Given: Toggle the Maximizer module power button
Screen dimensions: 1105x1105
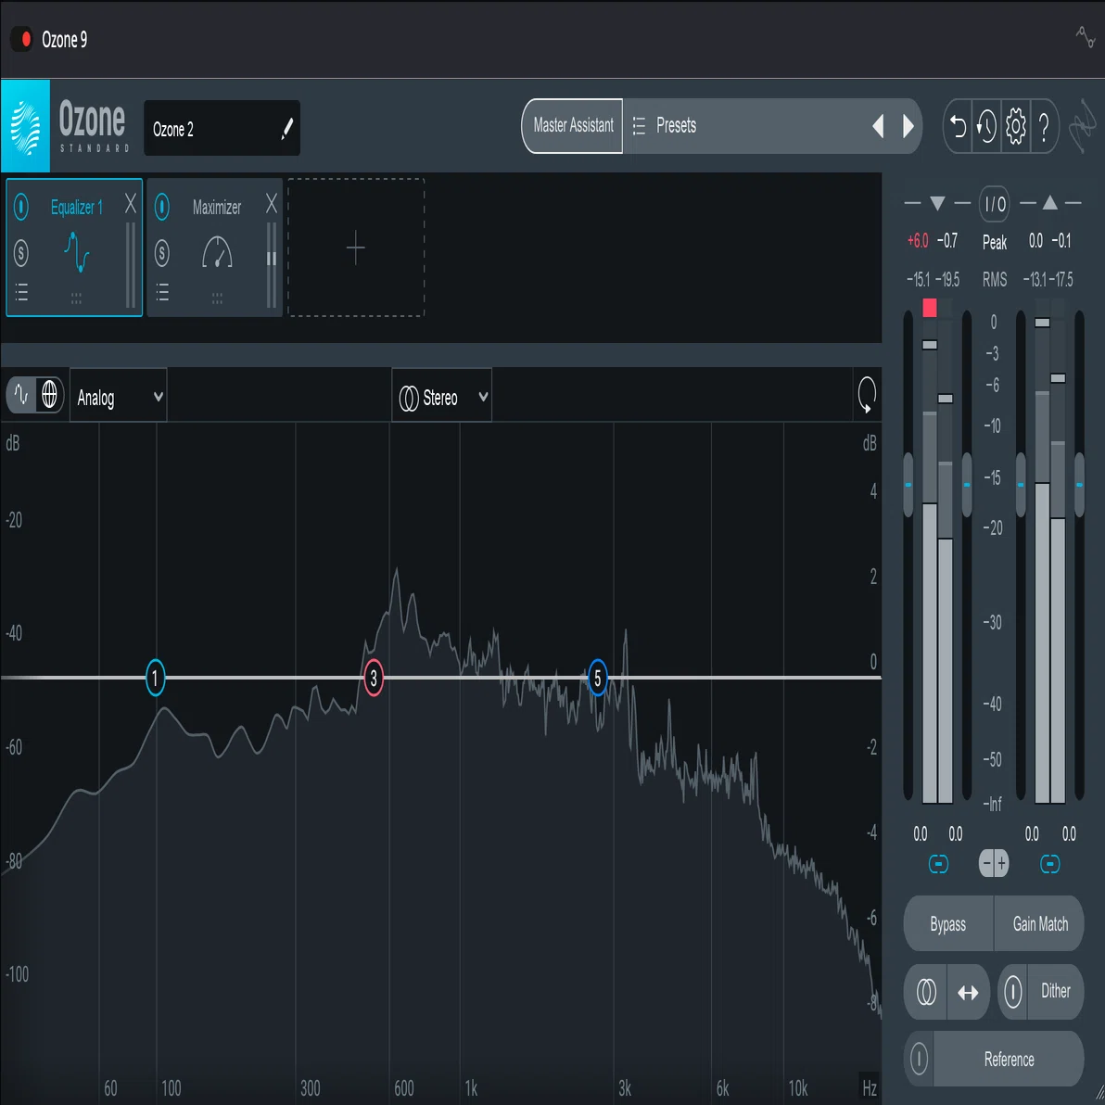Looking at the screenshot, I should (162, 207).
